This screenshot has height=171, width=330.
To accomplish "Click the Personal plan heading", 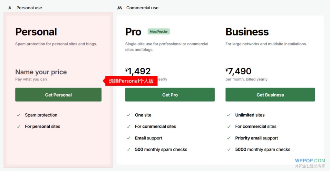I will (36, 32).
